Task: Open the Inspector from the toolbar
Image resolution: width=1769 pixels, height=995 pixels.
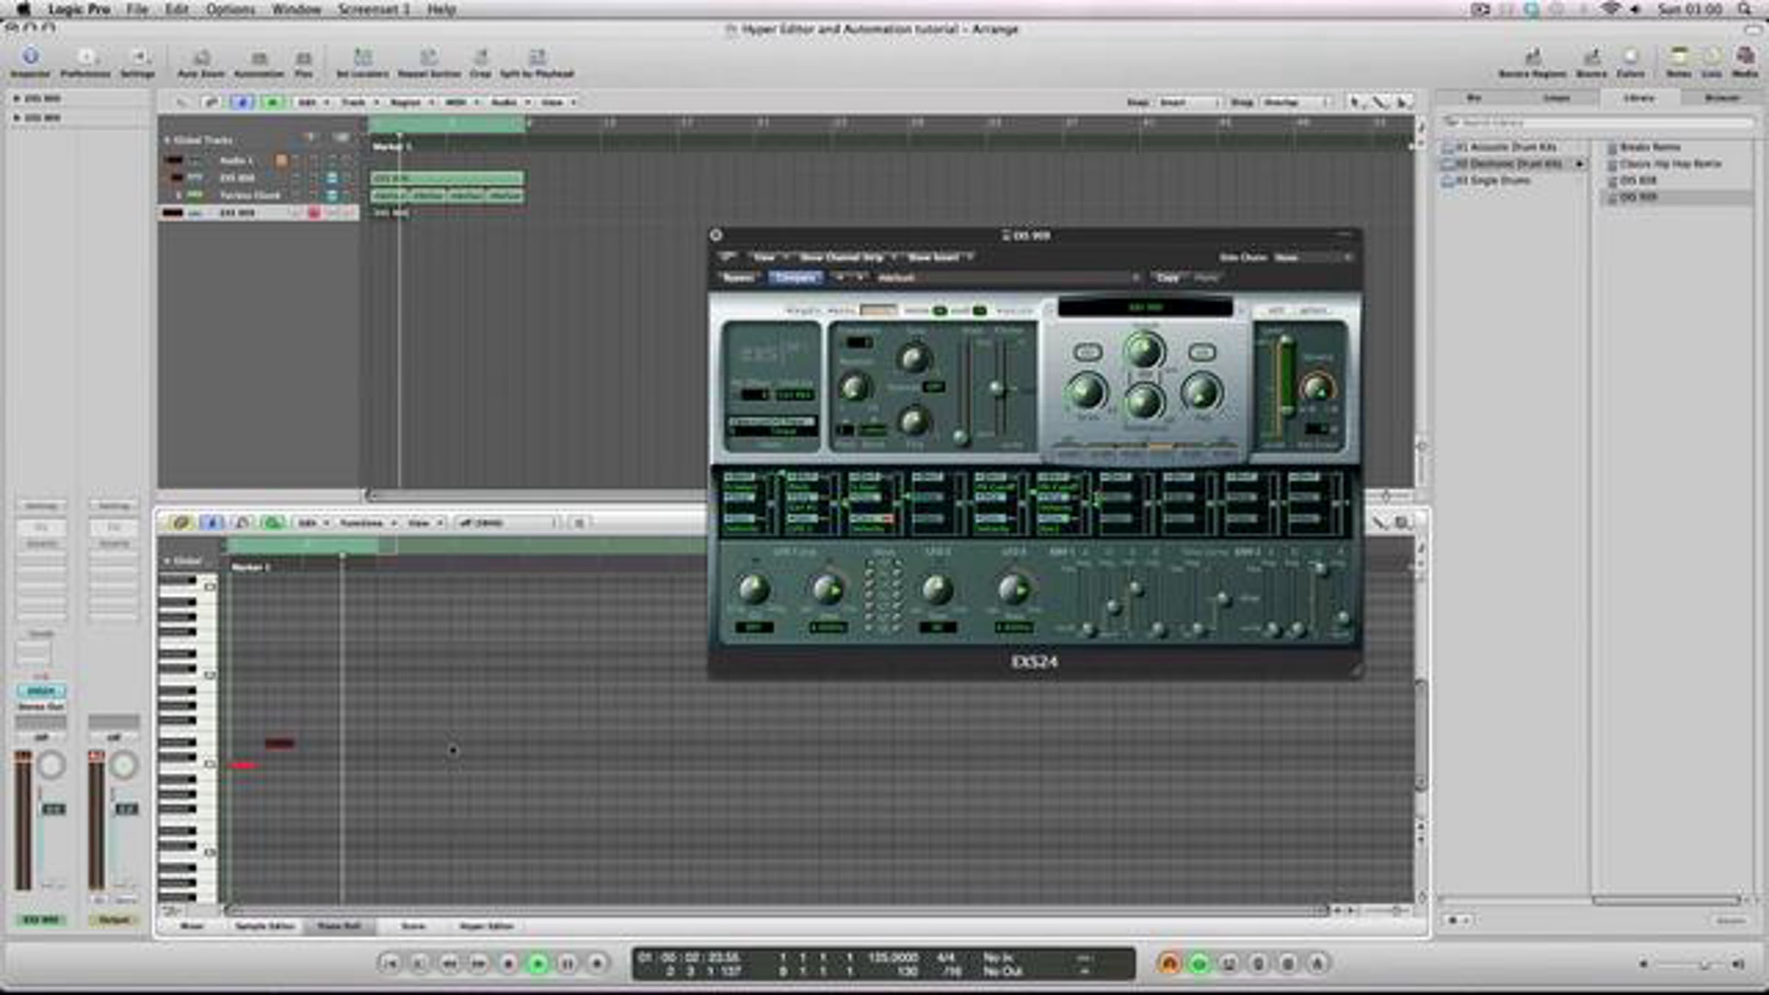Action: point(30,57)
